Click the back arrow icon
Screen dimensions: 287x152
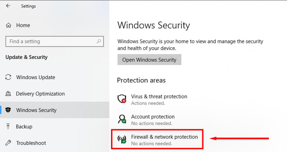coord(8,6)
